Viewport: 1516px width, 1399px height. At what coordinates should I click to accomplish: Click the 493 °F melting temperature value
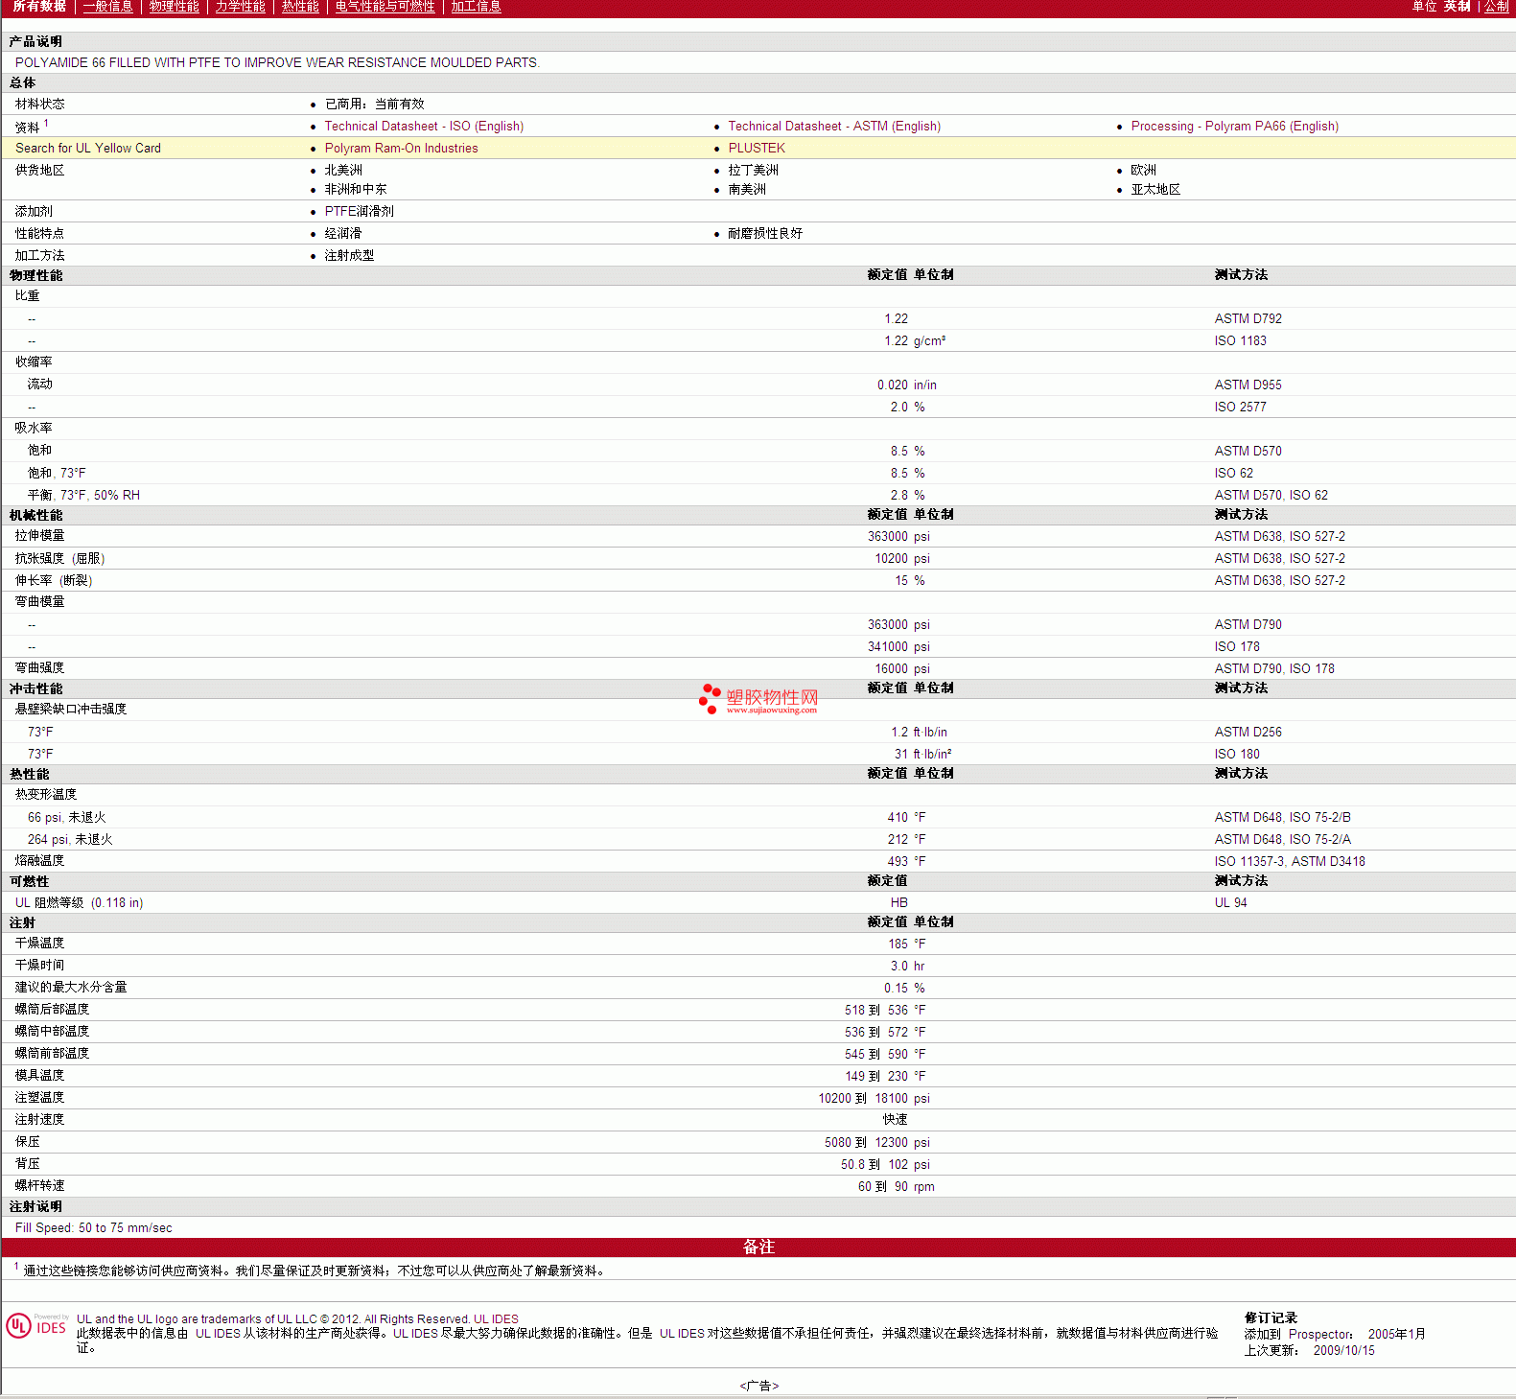pos(906,862)
